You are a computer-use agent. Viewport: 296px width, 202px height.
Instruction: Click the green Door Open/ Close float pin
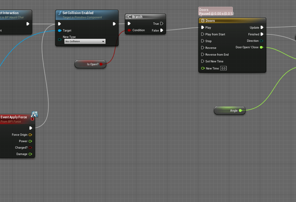[x=261, y=48]
